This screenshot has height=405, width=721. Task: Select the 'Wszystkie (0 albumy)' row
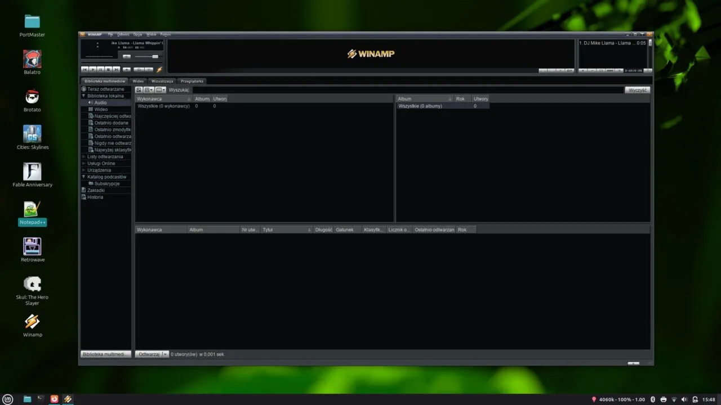coord(443,106)
